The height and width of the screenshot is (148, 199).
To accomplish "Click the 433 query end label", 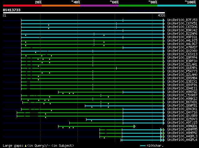I will [x=161, y=15].
